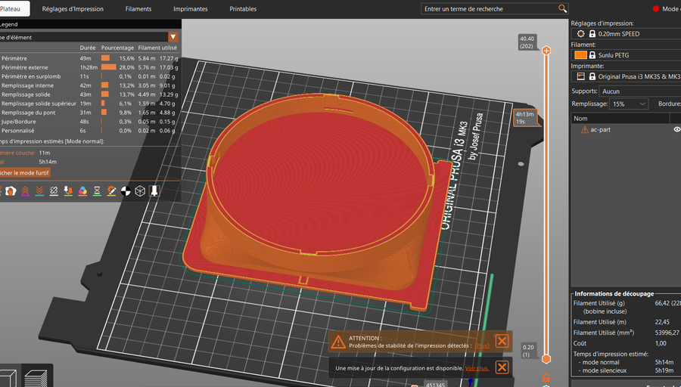Click the search term input field

[490, 8]
